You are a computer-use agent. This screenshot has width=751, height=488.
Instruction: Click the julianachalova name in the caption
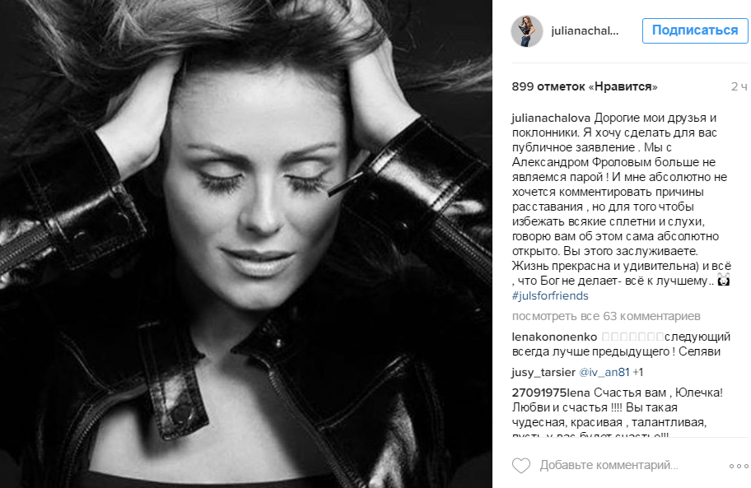(x=551, y=118)
